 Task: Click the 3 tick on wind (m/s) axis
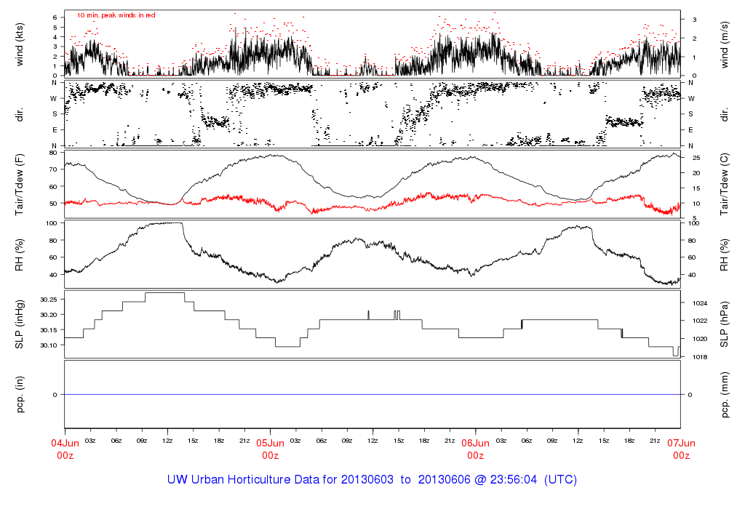695,20
